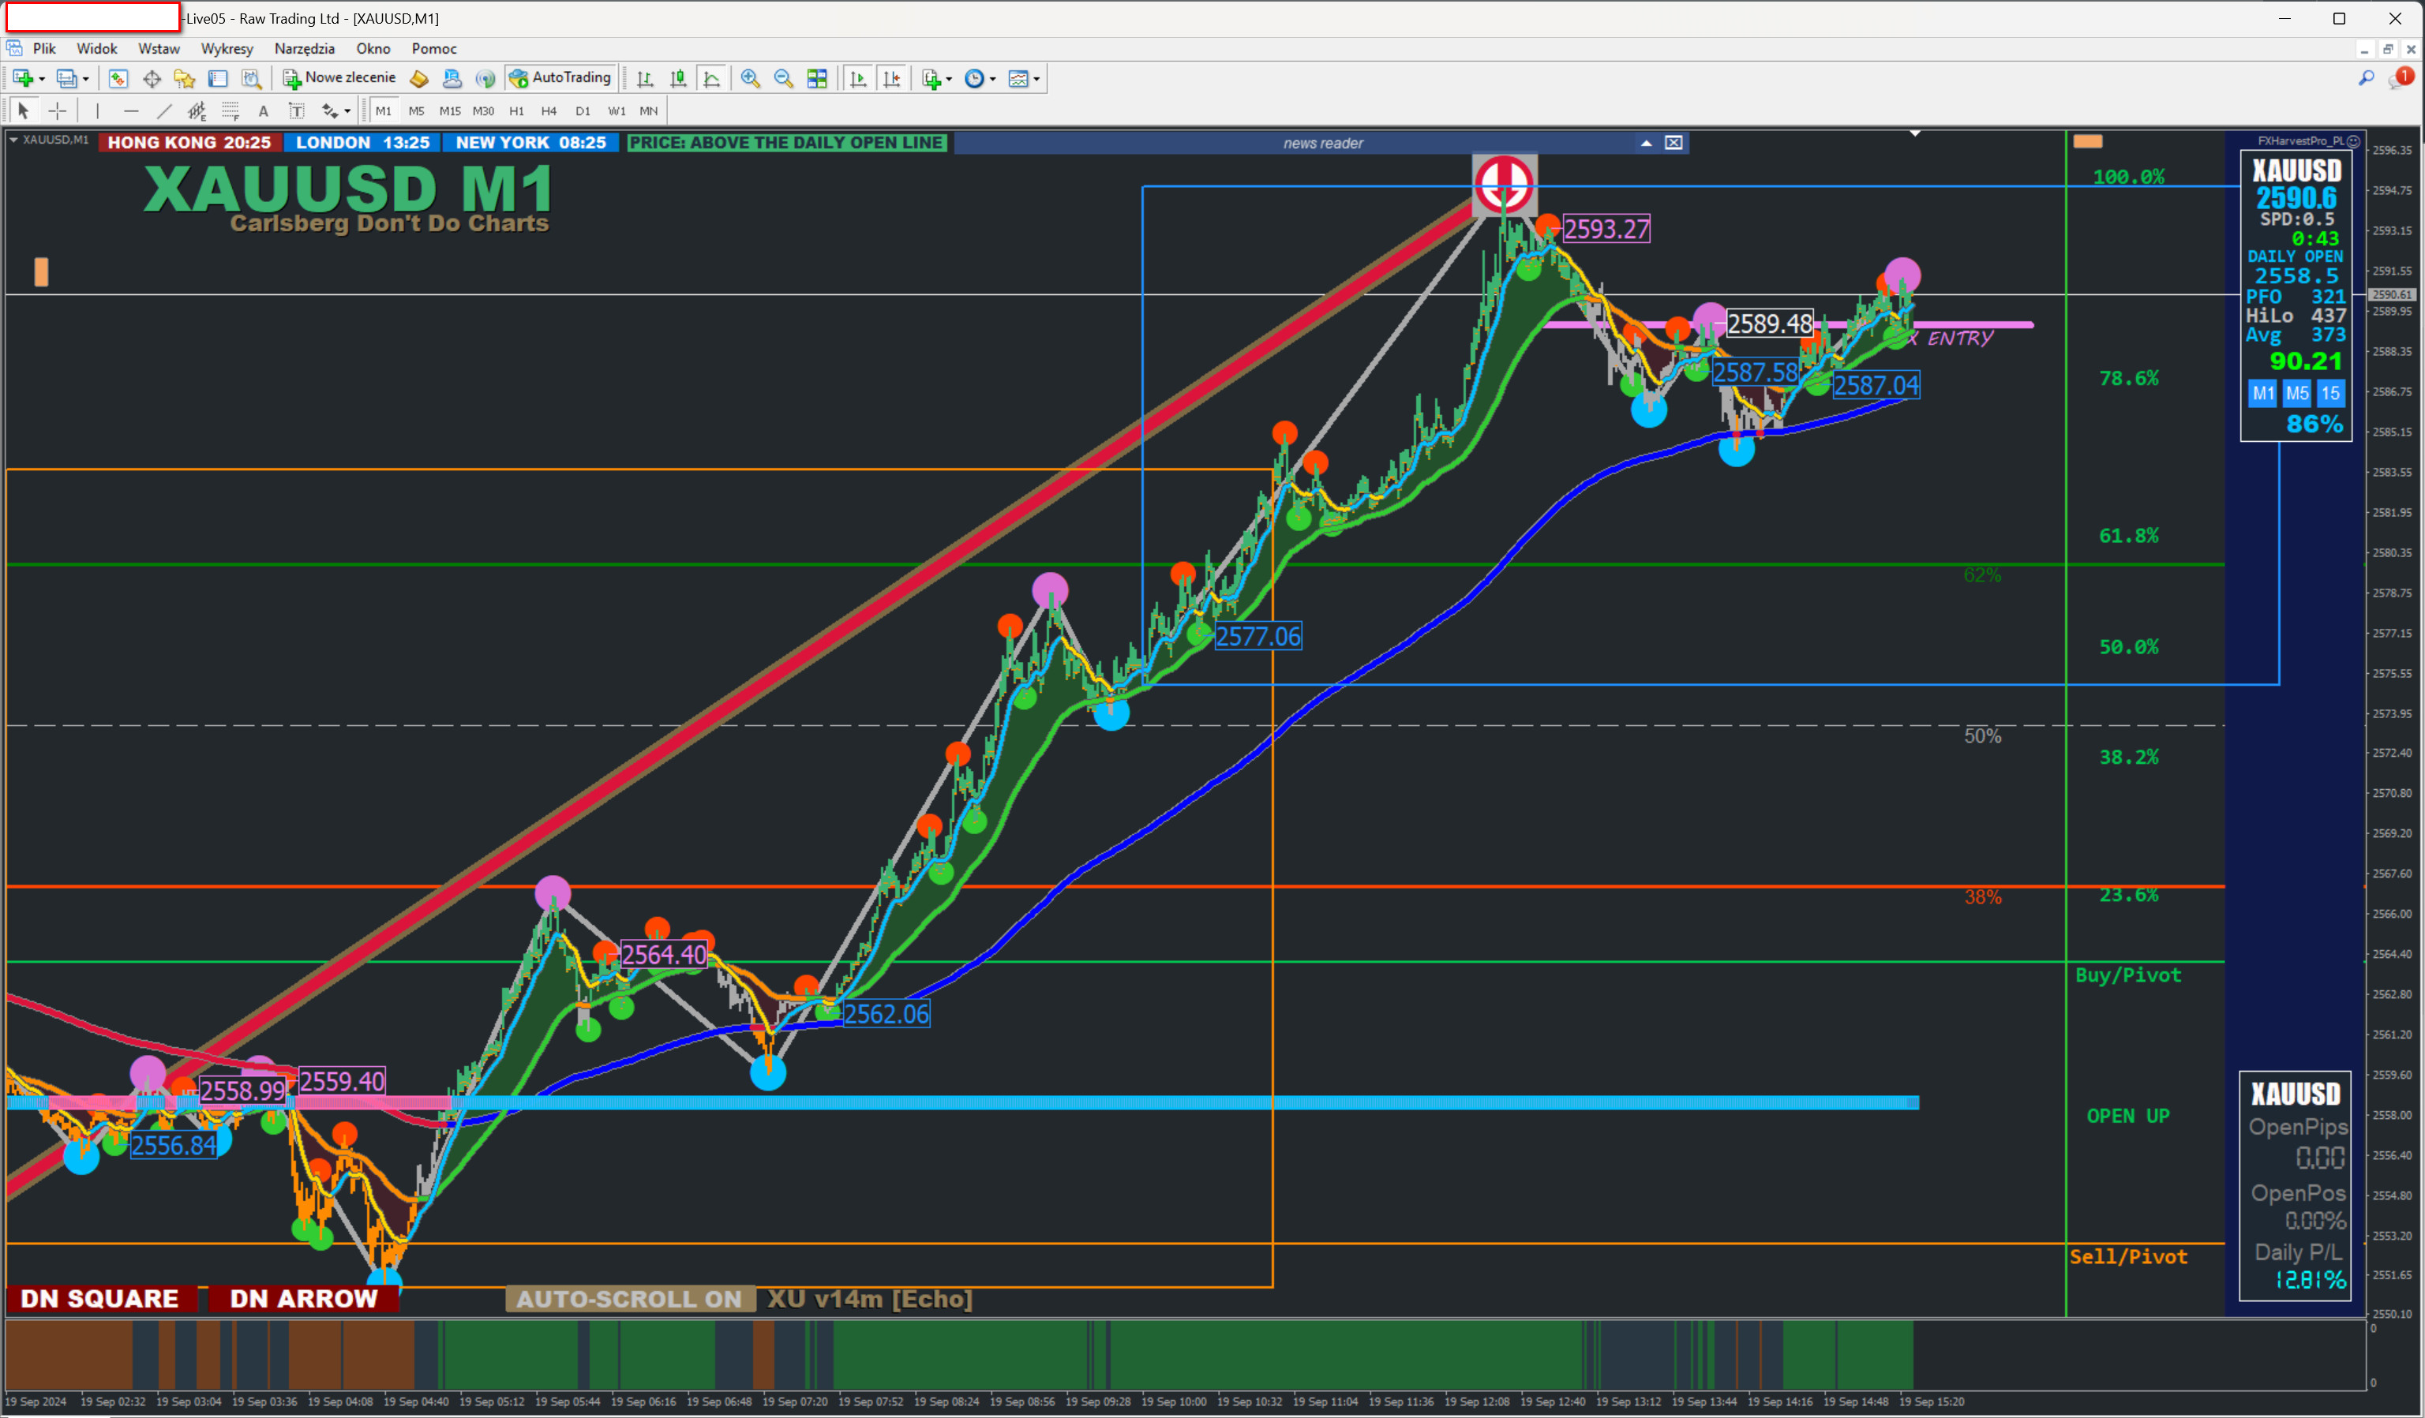Image resolution: width=2425 pixels, height=1418 pixels.
Task: Switch to candlestick chart type
Action: pyautogui.click(x=678, y=79)
